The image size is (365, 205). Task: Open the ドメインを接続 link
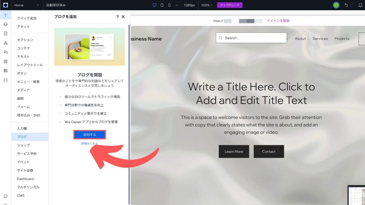pyautogui.click(x=278, y=20)
